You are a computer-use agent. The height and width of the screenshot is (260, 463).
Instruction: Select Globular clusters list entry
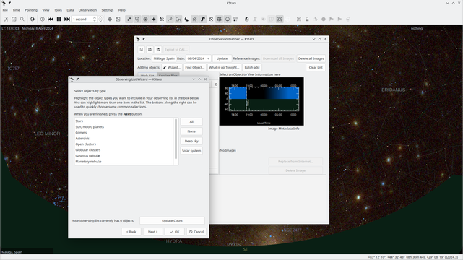coord(124,150)
